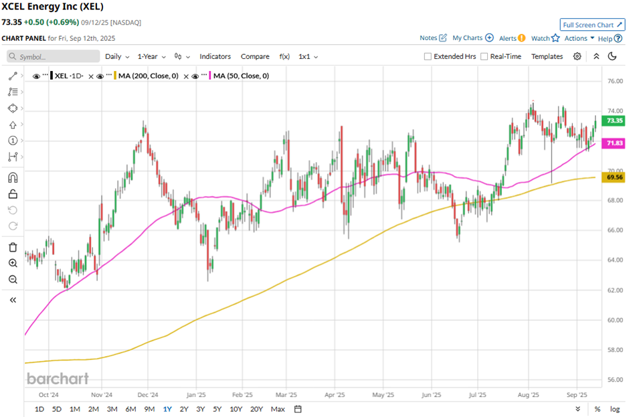
Task: Expand the shapes tool submenu arrow
Action: [22, 108]
